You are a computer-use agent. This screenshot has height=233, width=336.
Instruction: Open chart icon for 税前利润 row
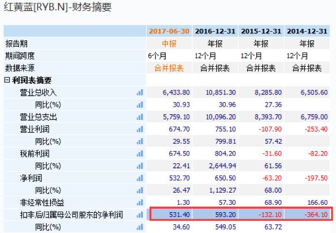(x=140, y=153)
